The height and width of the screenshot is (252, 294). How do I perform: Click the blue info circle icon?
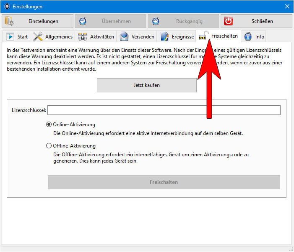point(248,37)
